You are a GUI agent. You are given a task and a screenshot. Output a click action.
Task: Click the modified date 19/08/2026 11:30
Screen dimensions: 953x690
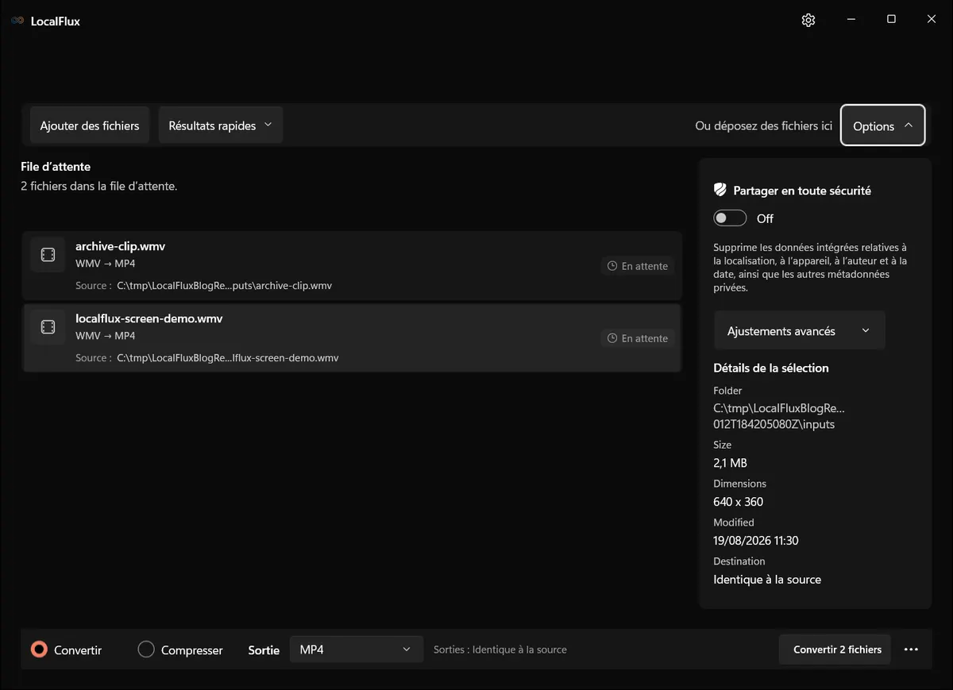pos(756,541)
